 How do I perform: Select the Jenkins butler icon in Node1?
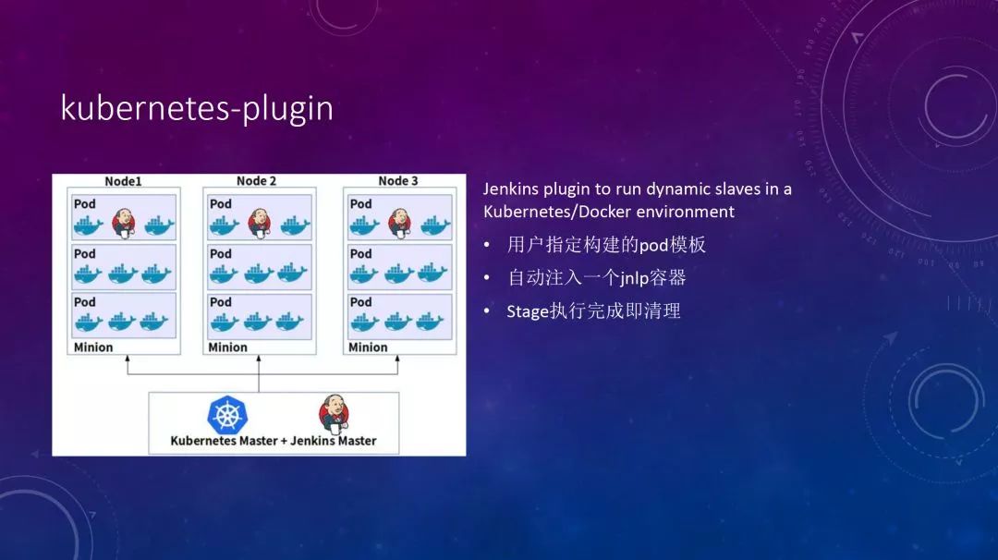[124, 223]
